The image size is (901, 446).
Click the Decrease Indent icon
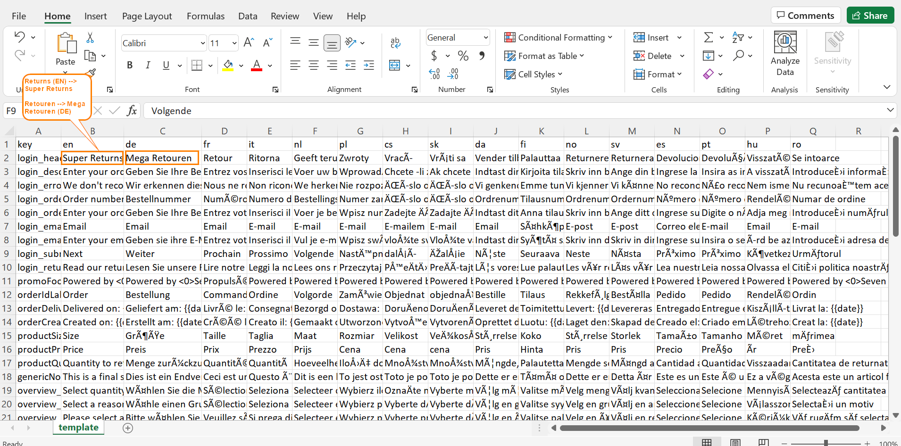pyautogui.click(x=350, y=65)
